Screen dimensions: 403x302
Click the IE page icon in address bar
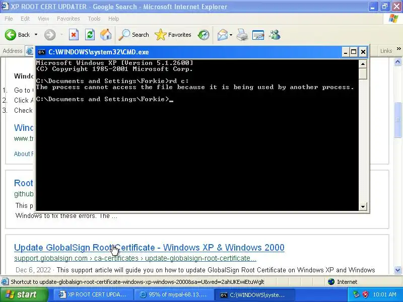30,51
